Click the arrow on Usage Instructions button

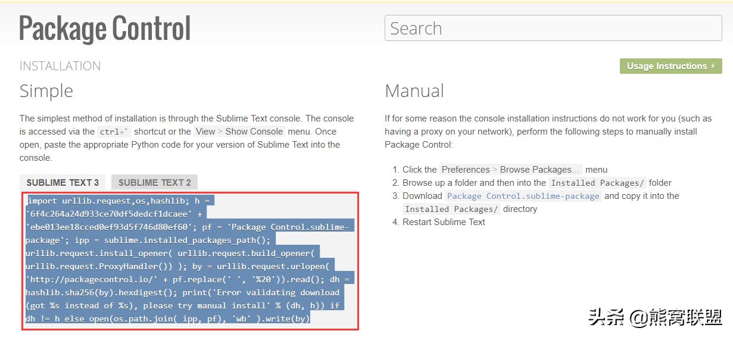713,66
